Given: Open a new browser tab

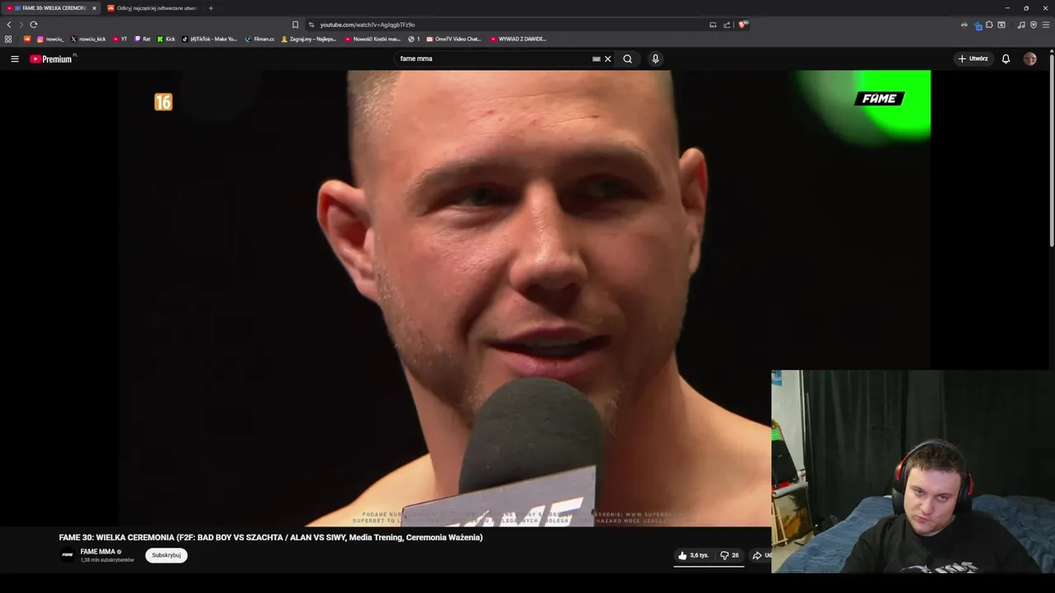Looking at the screenshot, I should [x=210, y=8].
